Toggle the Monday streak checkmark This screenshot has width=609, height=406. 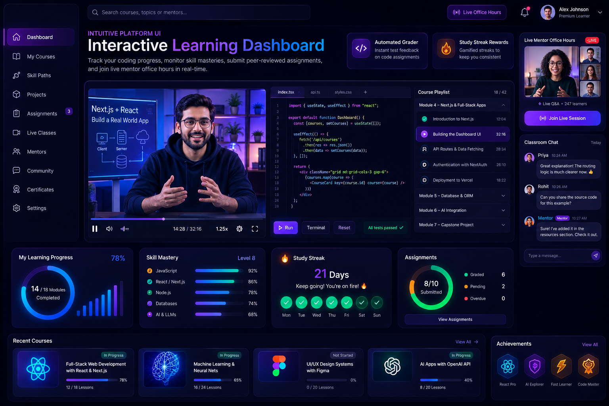point(286,303)
